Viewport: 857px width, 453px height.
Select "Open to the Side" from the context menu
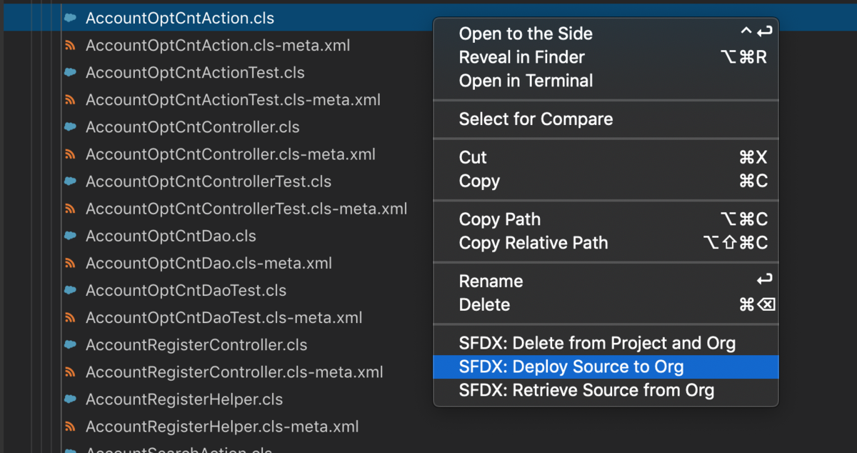[525, 33]
